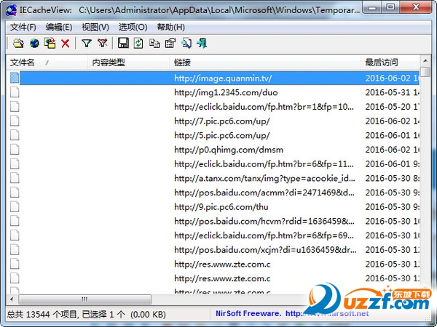Click last access date 2016-05-20
This screenshot has height=327, width=437.
click(x=392, y=107)
